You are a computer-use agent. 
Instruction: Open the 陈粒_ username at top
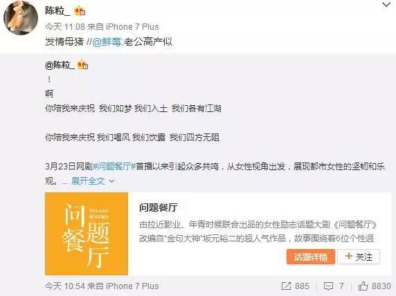pos(57,11)
